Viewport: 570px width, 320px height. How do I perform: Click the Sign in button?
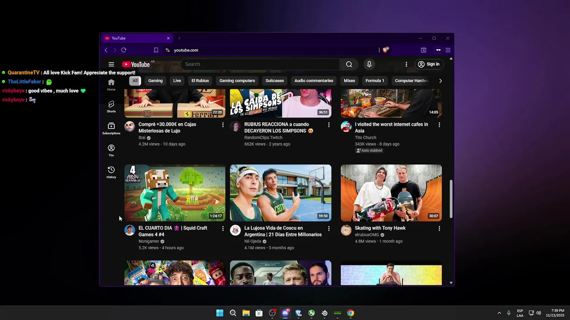click(428, 64)
